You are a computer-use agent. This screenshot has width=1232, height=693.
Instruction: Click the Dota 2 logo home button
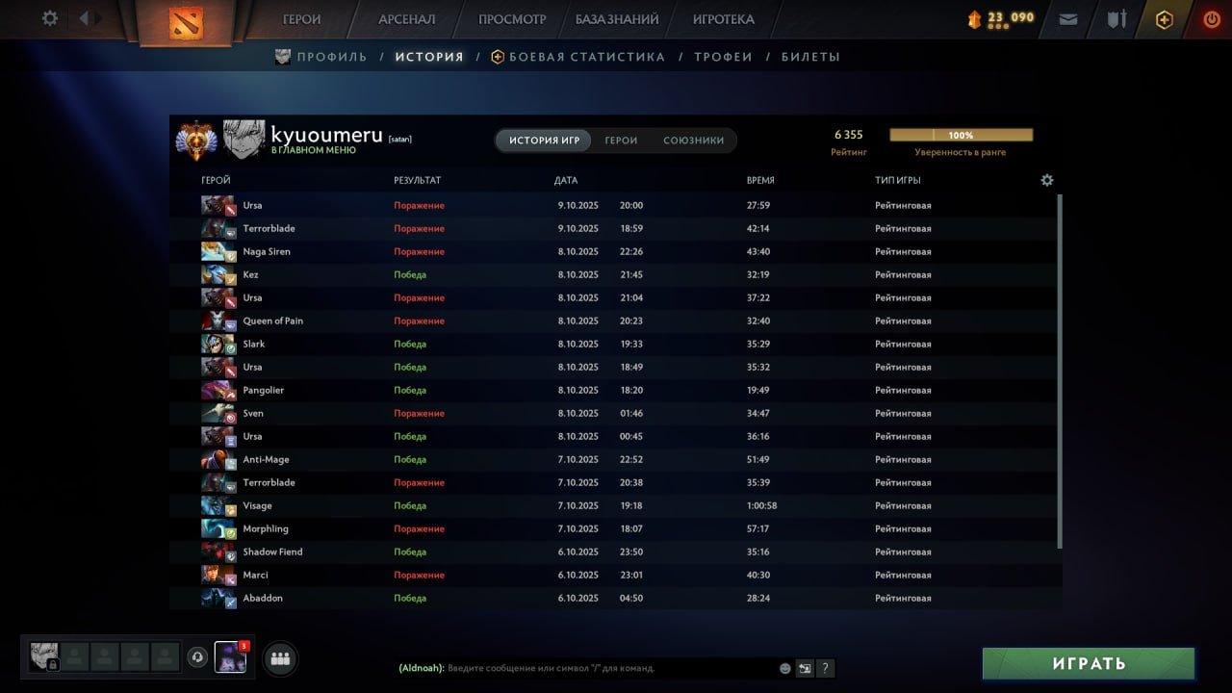186,21
